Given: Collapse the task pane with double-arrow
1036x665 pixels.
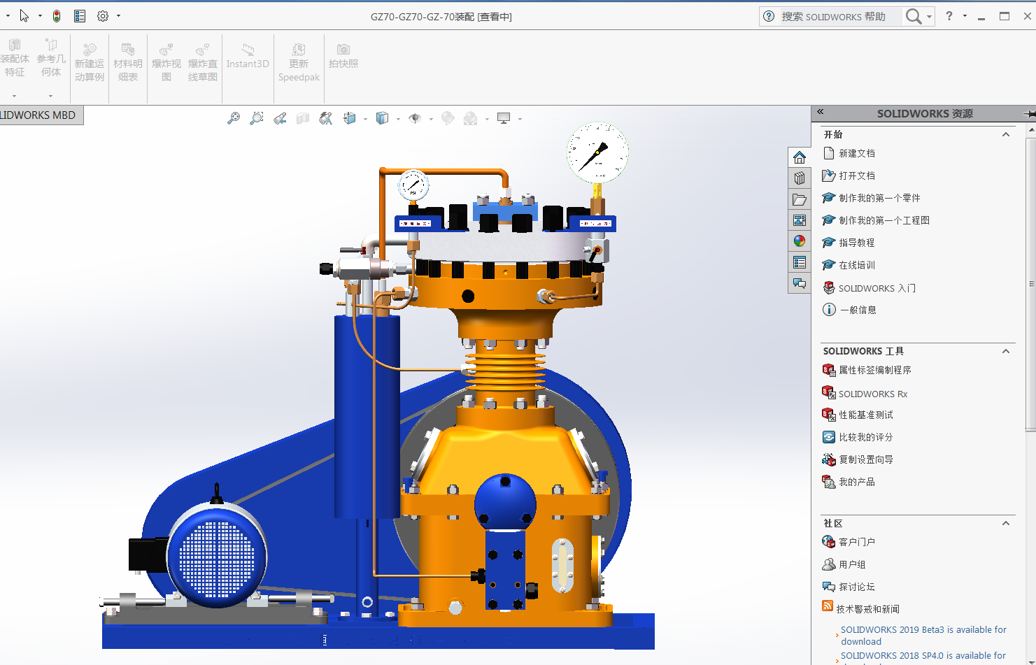Looking at the screenshot, I should (x=821, y=112).
